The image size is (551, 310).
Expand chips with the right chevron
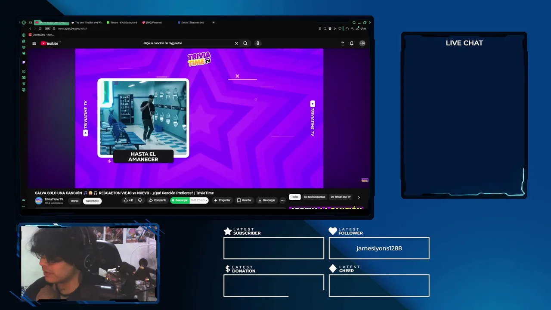pyautogui.click(x=359, y=197)
